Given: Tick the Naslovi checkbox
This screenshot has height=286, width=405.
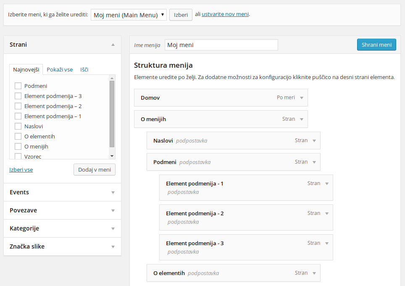Looking at the screenshot, I should 18,126.
